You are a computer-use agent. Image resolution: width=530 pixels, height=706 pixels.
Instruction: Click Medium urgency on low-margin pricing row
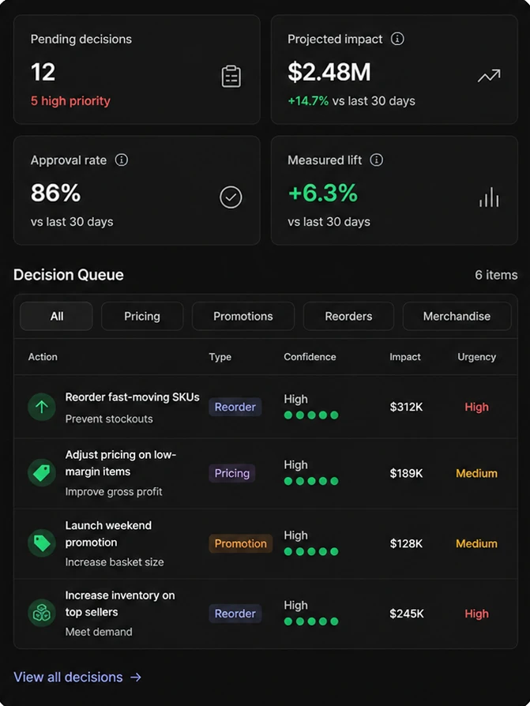[476, 473]
